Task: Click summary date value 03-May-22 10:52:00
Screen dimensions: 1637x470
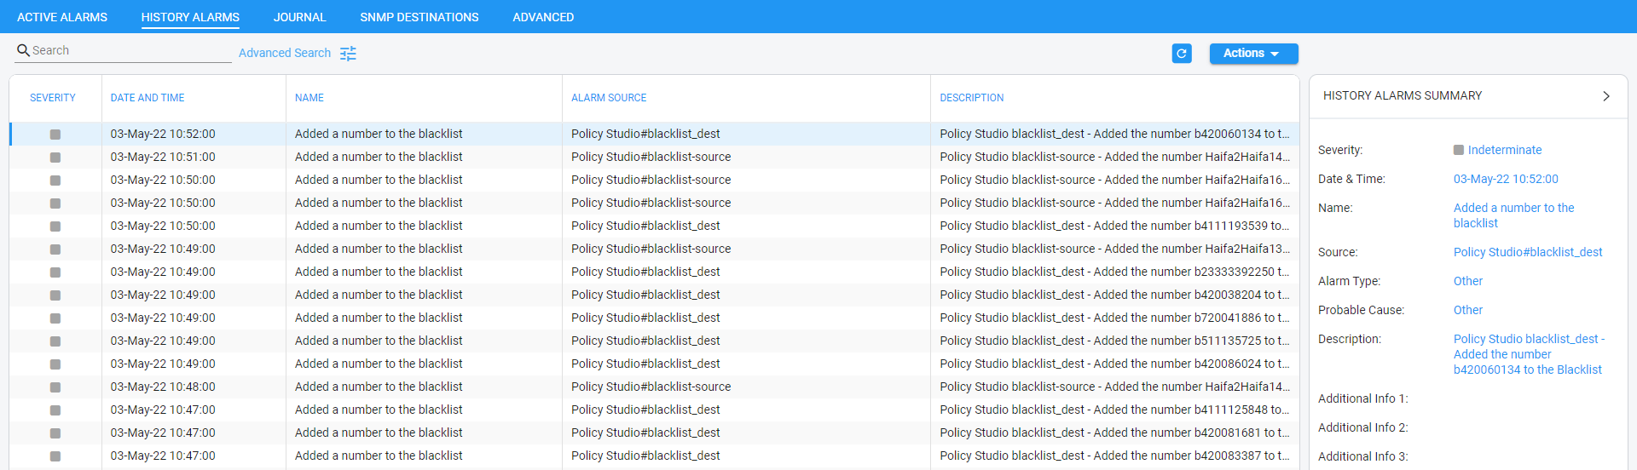Action: (1506, 179)
